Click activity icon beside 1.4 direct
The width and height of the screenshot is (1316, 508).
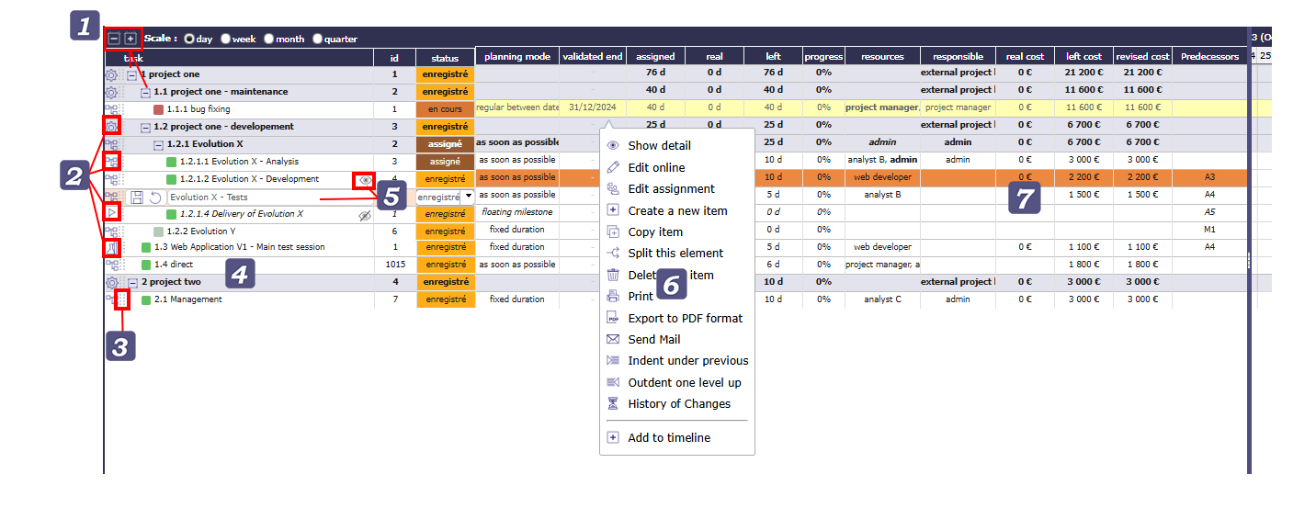(111, 265)
